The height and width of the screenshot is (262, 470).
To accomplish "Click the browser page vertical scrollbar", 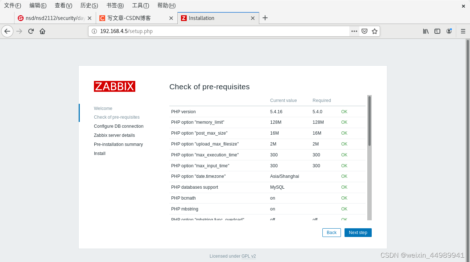I will 468,150.
